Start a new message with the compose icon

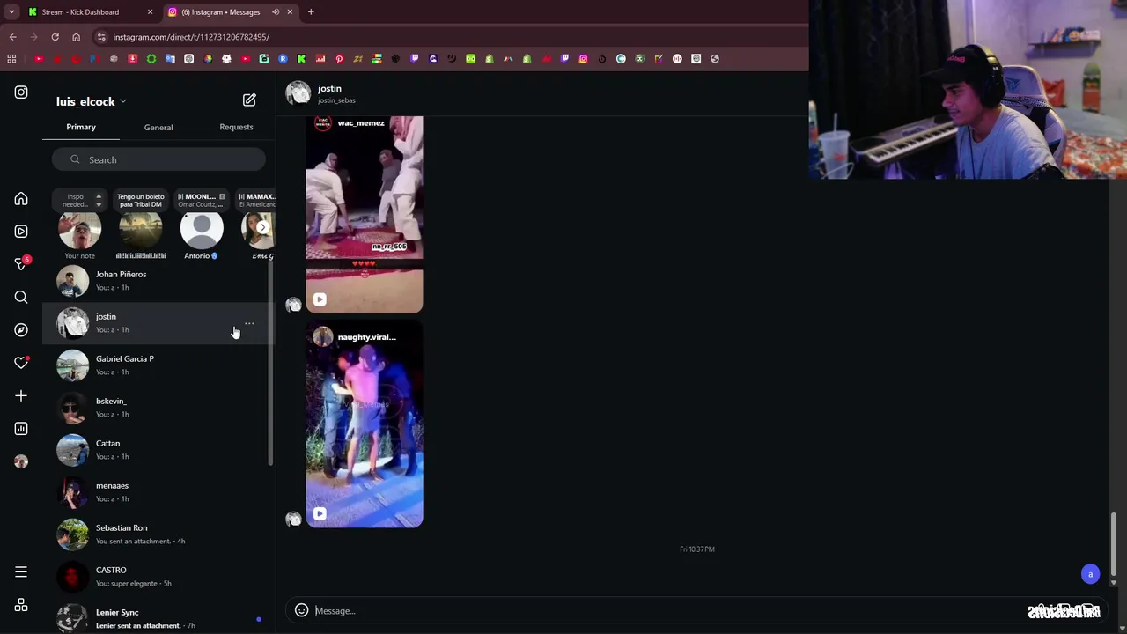coord(249,100)
